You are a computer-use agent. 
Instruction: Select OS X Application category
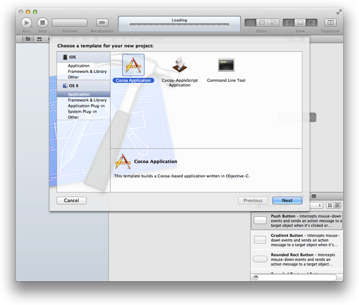tap(83, 94)
